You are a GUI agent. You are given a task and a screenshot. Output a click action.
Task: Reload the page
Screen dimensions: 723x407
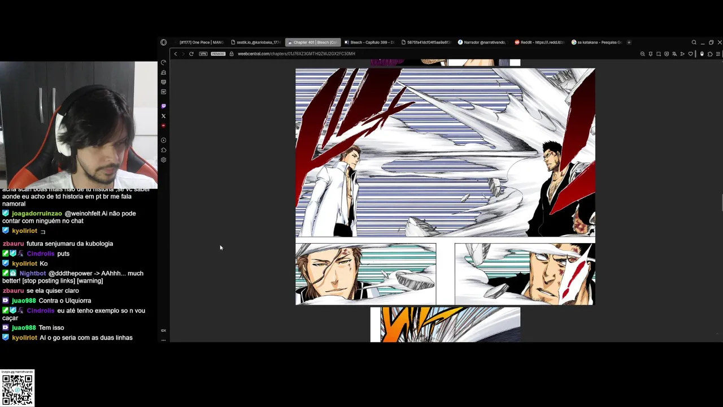click(191, 54)
